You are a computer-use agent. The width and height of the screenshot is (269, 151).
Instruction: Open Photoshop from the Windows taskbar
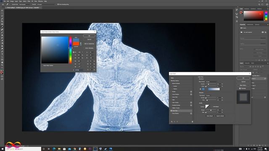(x=95, y=149)
